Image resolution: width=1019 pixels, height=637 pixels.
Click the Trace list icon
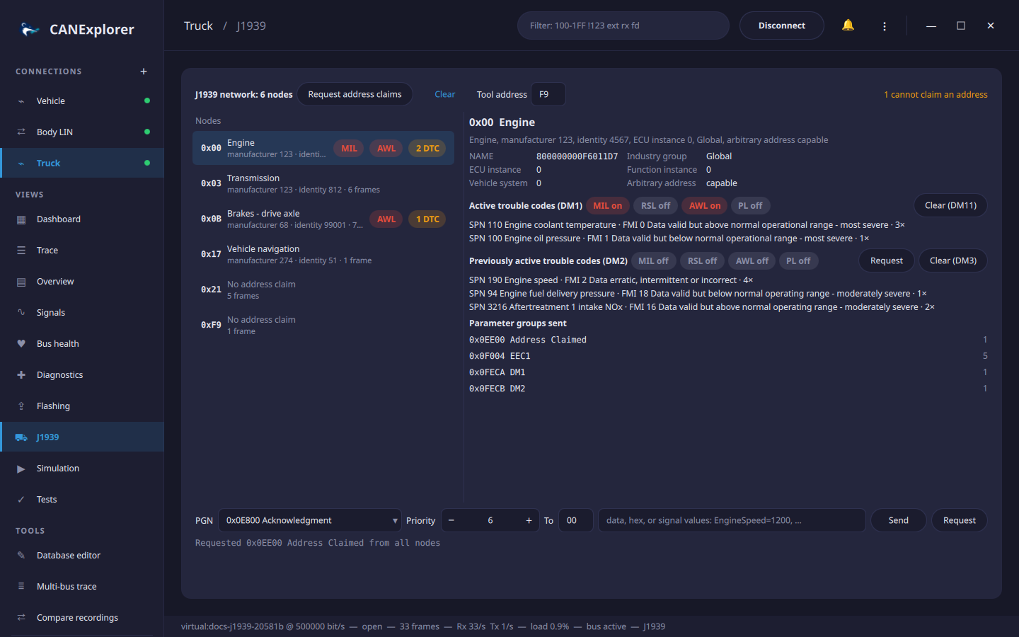pos(21,251)
